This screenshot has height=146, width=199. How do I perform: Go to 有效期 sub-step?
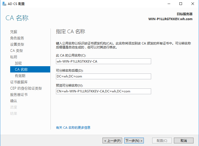pos(20,76)
